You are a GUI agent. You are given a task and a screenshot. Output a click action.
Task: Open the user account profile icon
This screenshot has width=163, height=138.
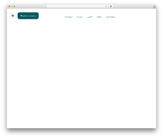click(x=13, y=16)
